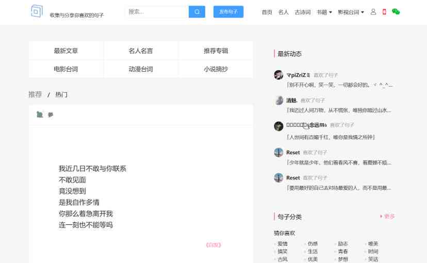This screenshot has width=427, height=263.
Task: Select the 伤感 category
Action: pyautogui.click(x=313, y=244)
